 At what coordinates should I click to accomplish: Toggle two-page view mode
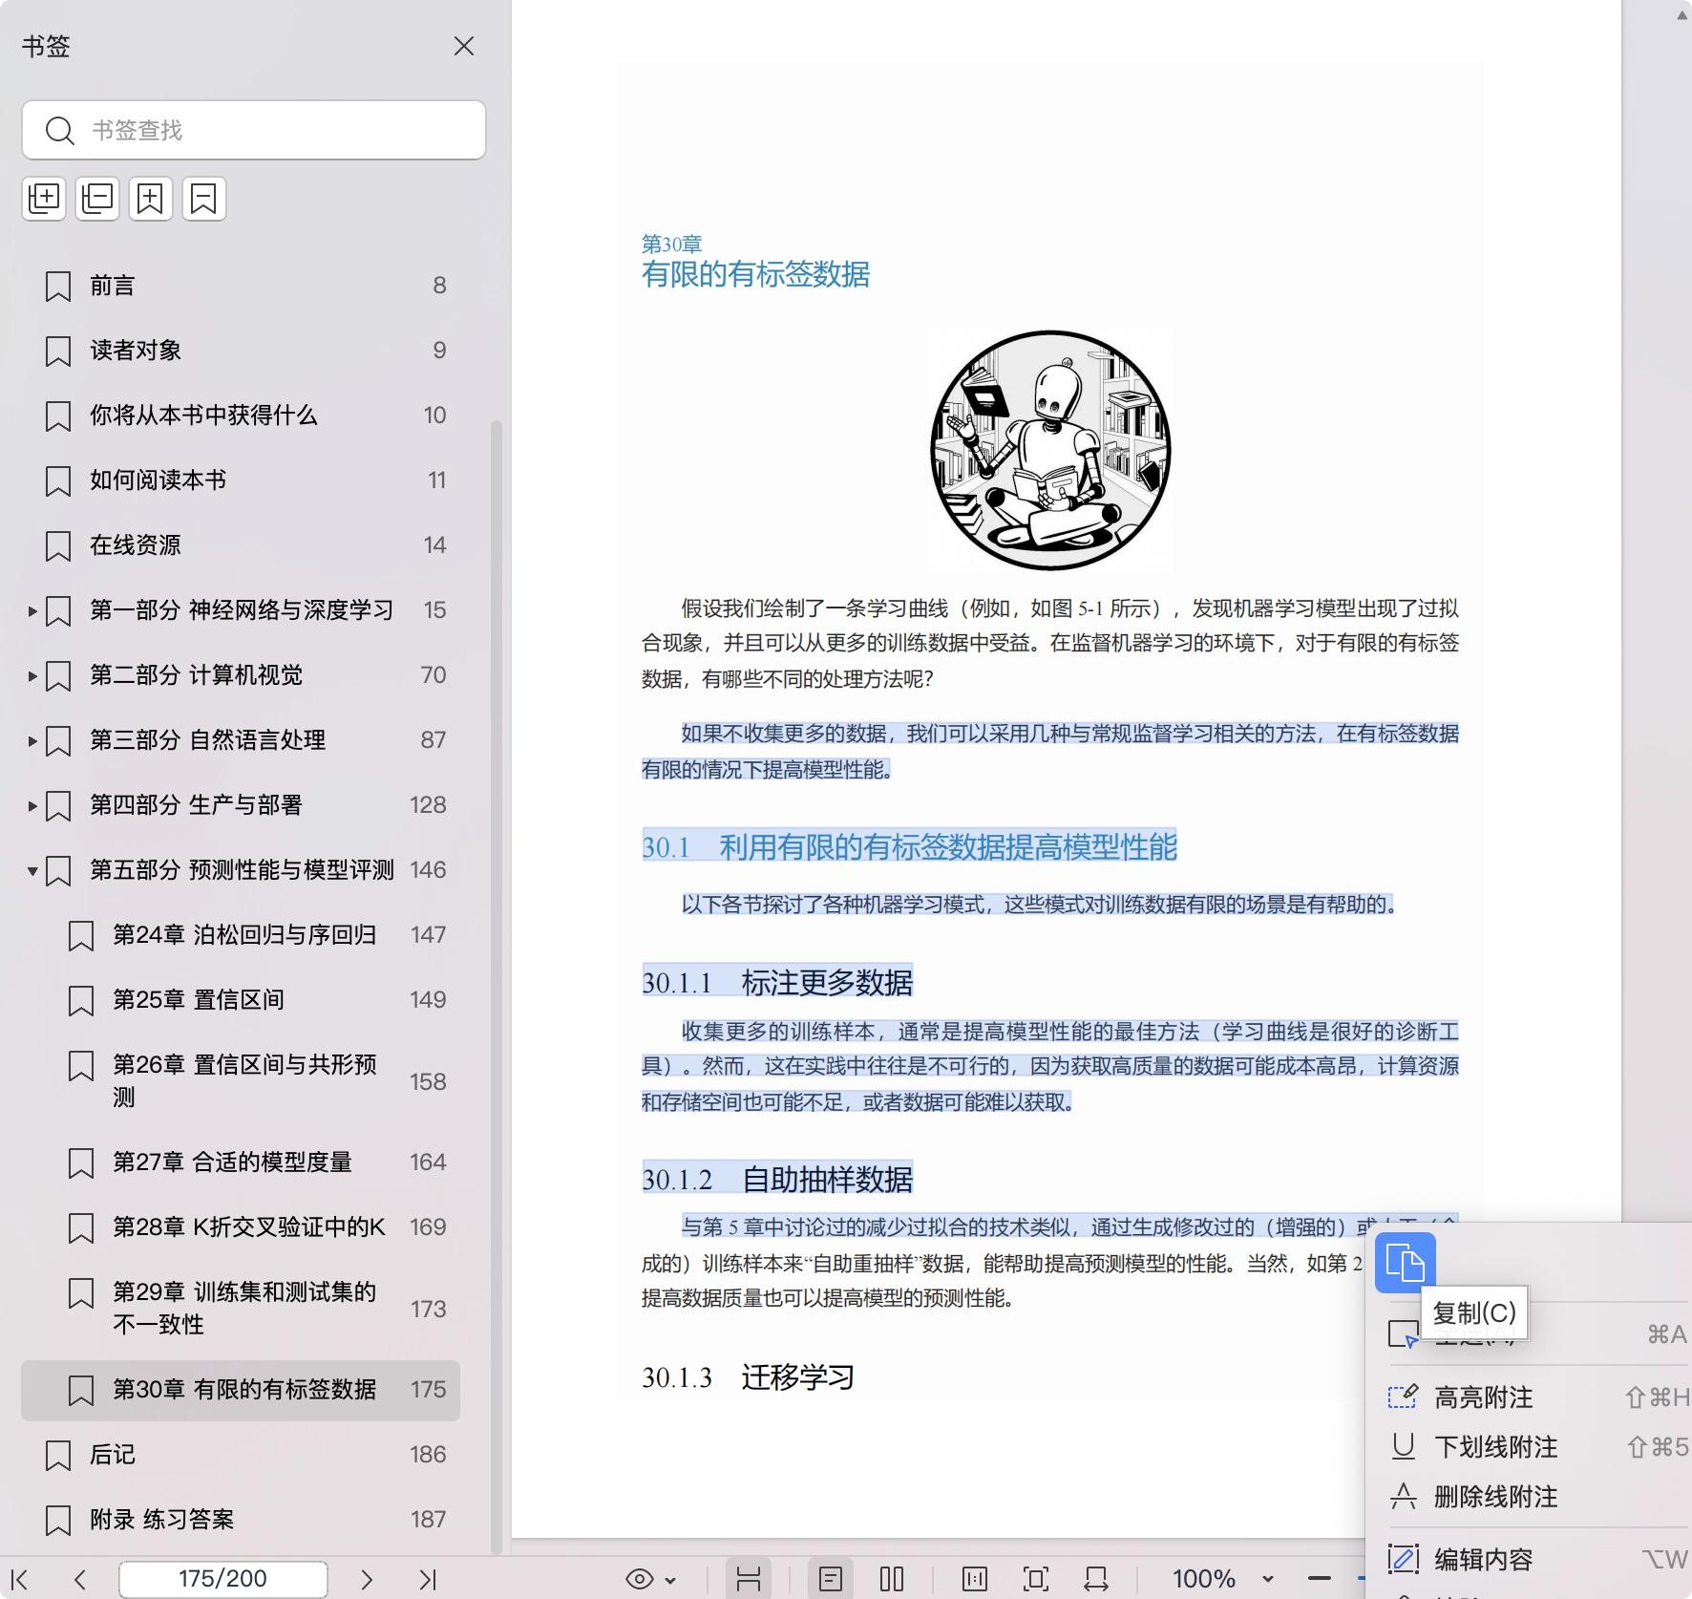[x=891, y=1579]
